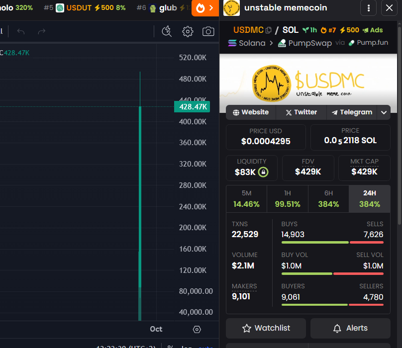
Task: Click the FDV $429K box
Action: [308, 168]
